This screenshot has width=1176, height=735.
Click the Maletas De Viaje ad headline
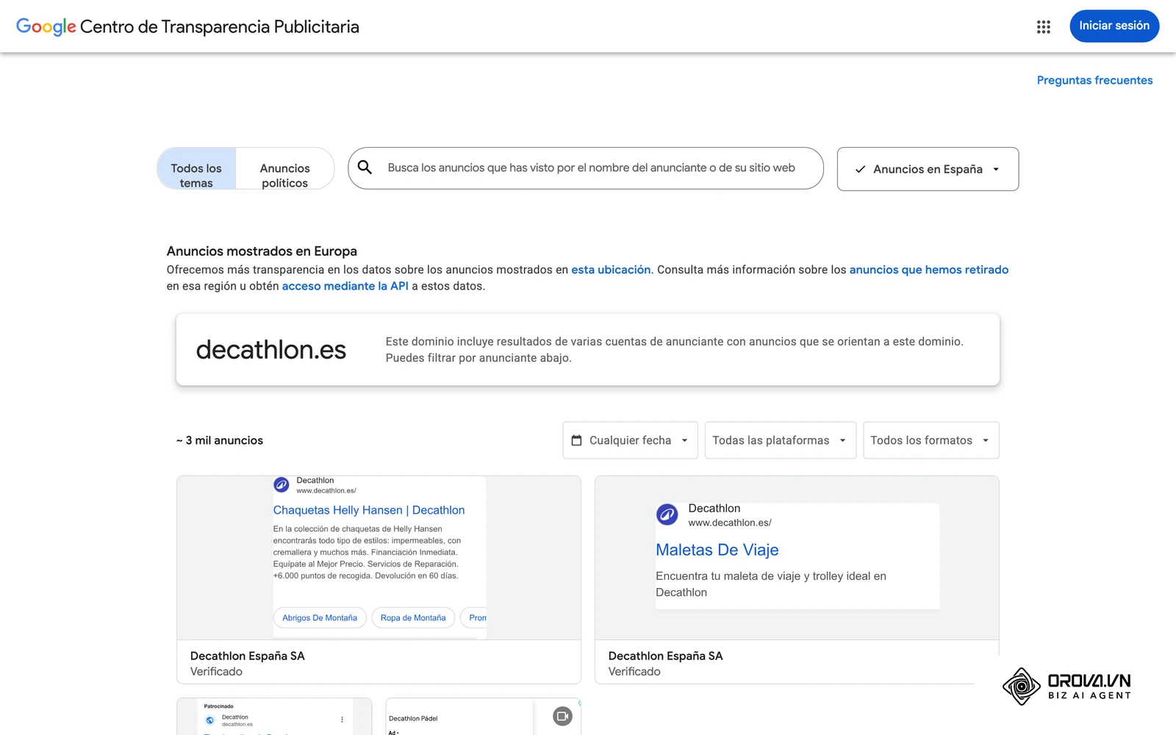pos(717,550)
